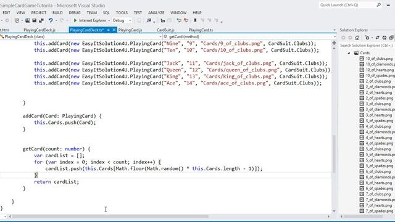Save the current file with the Save icon
Screen dimensions: 395x222
35,20
